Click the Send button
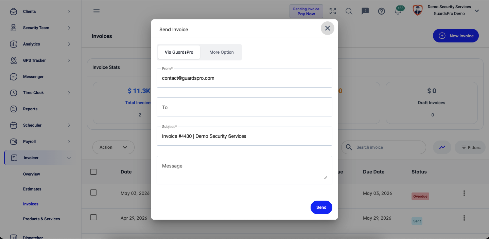489x239 pixels. [x=321, y=207]
